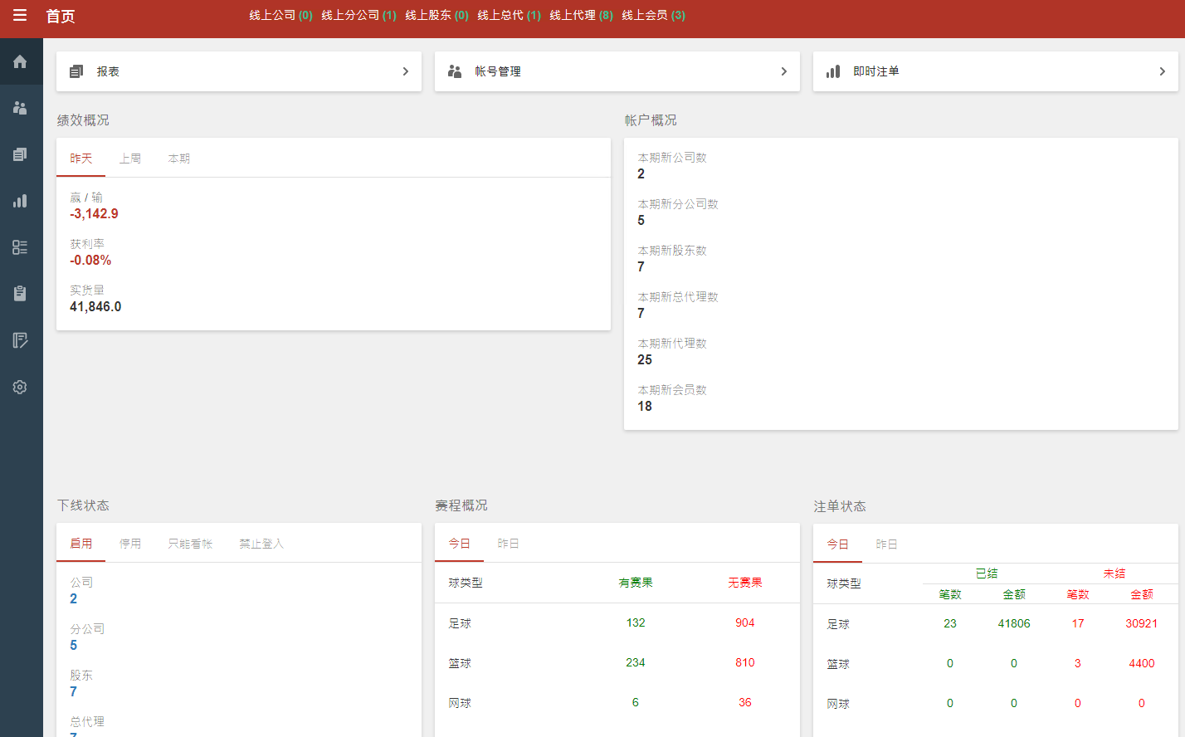1185x737 pixels.
Task: Open the home icon in sidebar
Action: (20, 61)
